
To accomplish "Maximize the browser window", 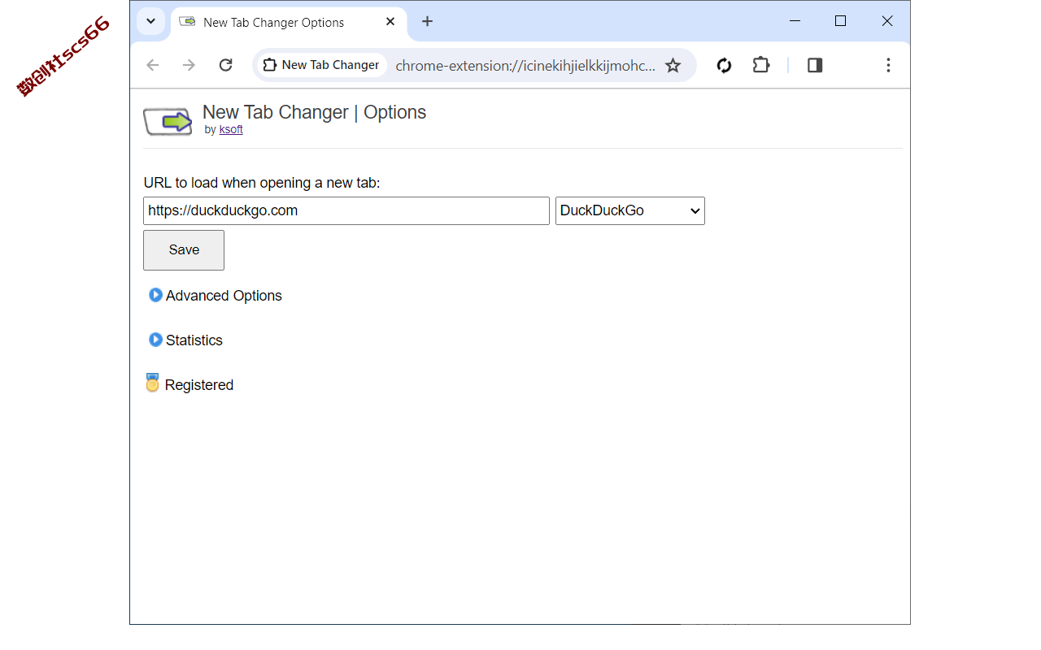I will (841, 21).
